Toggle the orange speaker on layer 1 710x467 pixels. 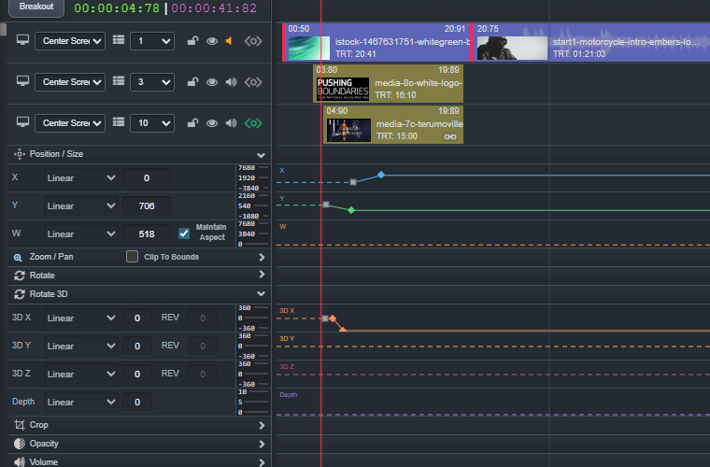coord(229,41)
